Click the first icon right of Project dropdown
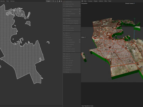This screenshot has width=143, height=107. coord(55,1)
